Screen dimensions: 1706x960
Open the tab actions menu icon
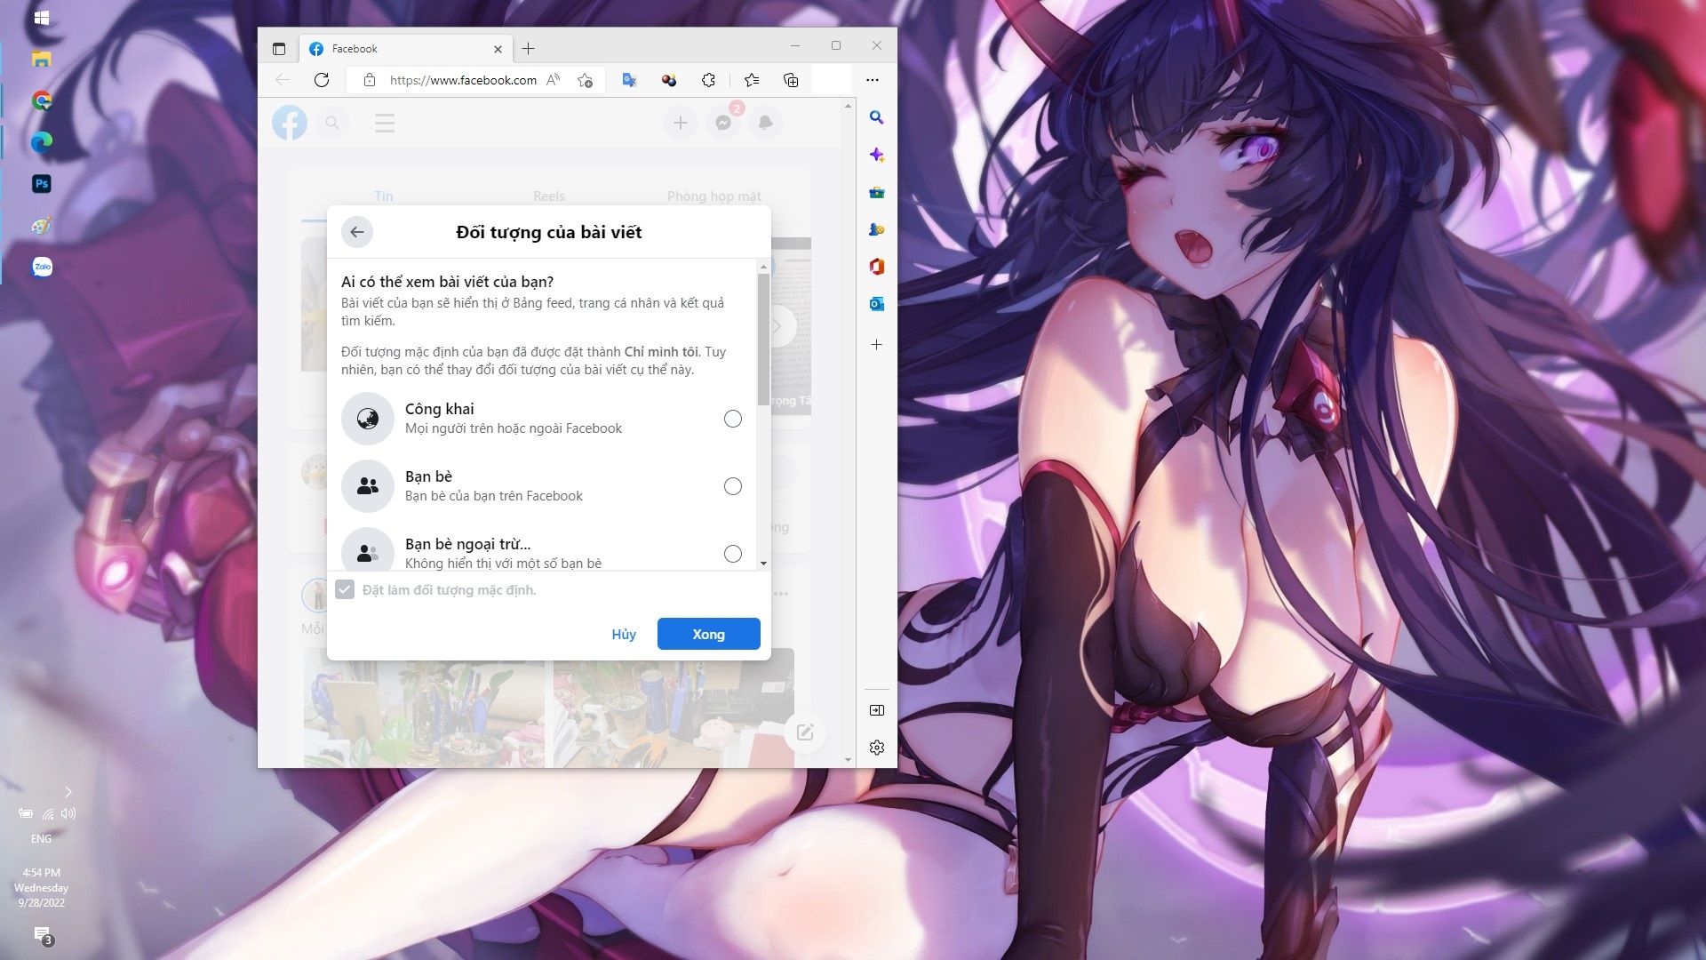[x=279, y=49]
